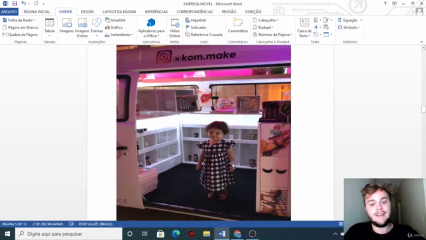This screenshot has height=240, width=426.
Task: Switch to the DESIGN ribbon tab
Action: click(x=87, y=12)
